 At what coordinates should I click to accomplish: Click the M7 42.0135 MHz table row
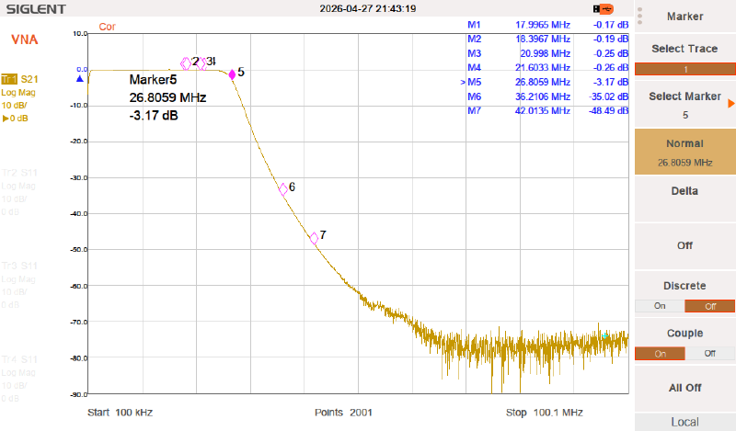(x=547, y=110)
